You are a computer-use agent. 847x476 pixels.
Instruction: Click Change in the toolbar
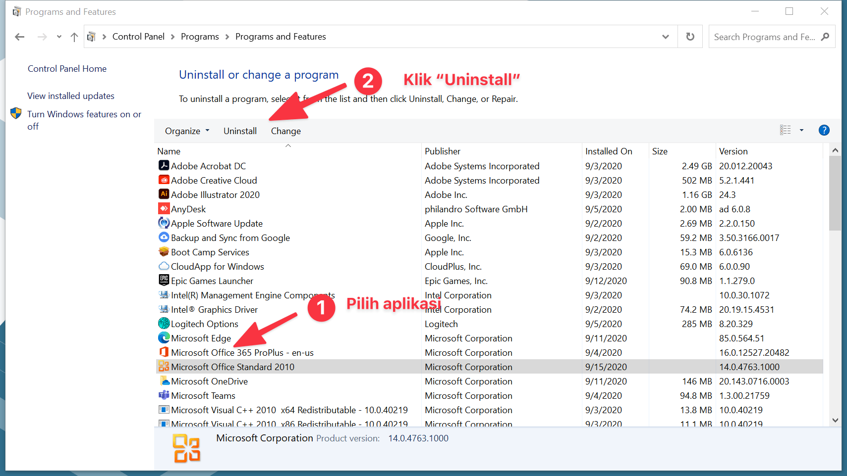tap(285, 131)
